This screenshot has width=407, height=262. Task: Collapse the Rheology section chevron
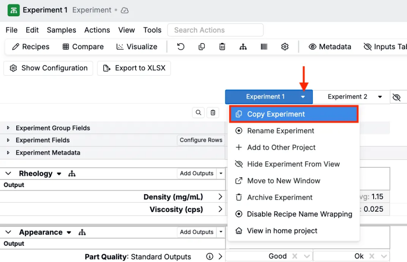pyautogui.click(x=8, y=174)
